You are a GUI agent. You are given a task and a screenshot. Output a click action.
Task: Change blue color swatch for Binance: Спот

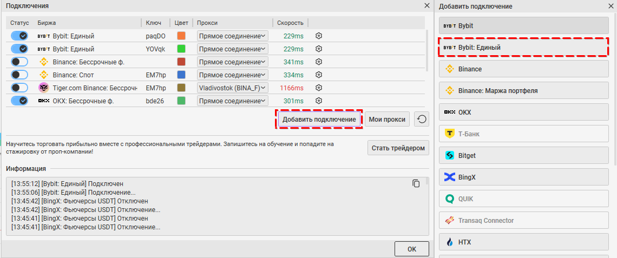tap(181, 75)
